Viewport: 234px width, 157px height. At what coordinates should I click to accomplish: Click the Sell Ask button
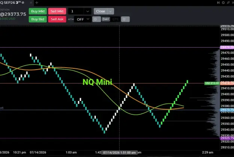point(57,19)
